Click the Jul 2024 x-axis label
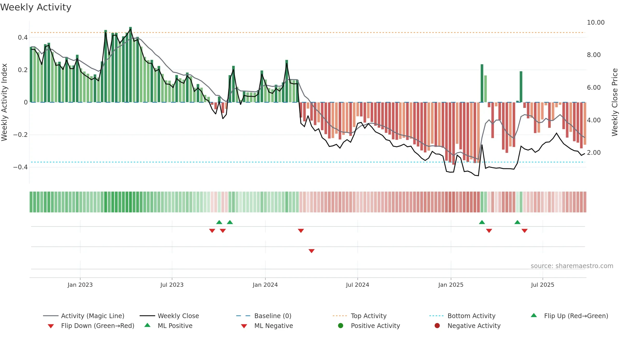 click(x=357, y=285)
